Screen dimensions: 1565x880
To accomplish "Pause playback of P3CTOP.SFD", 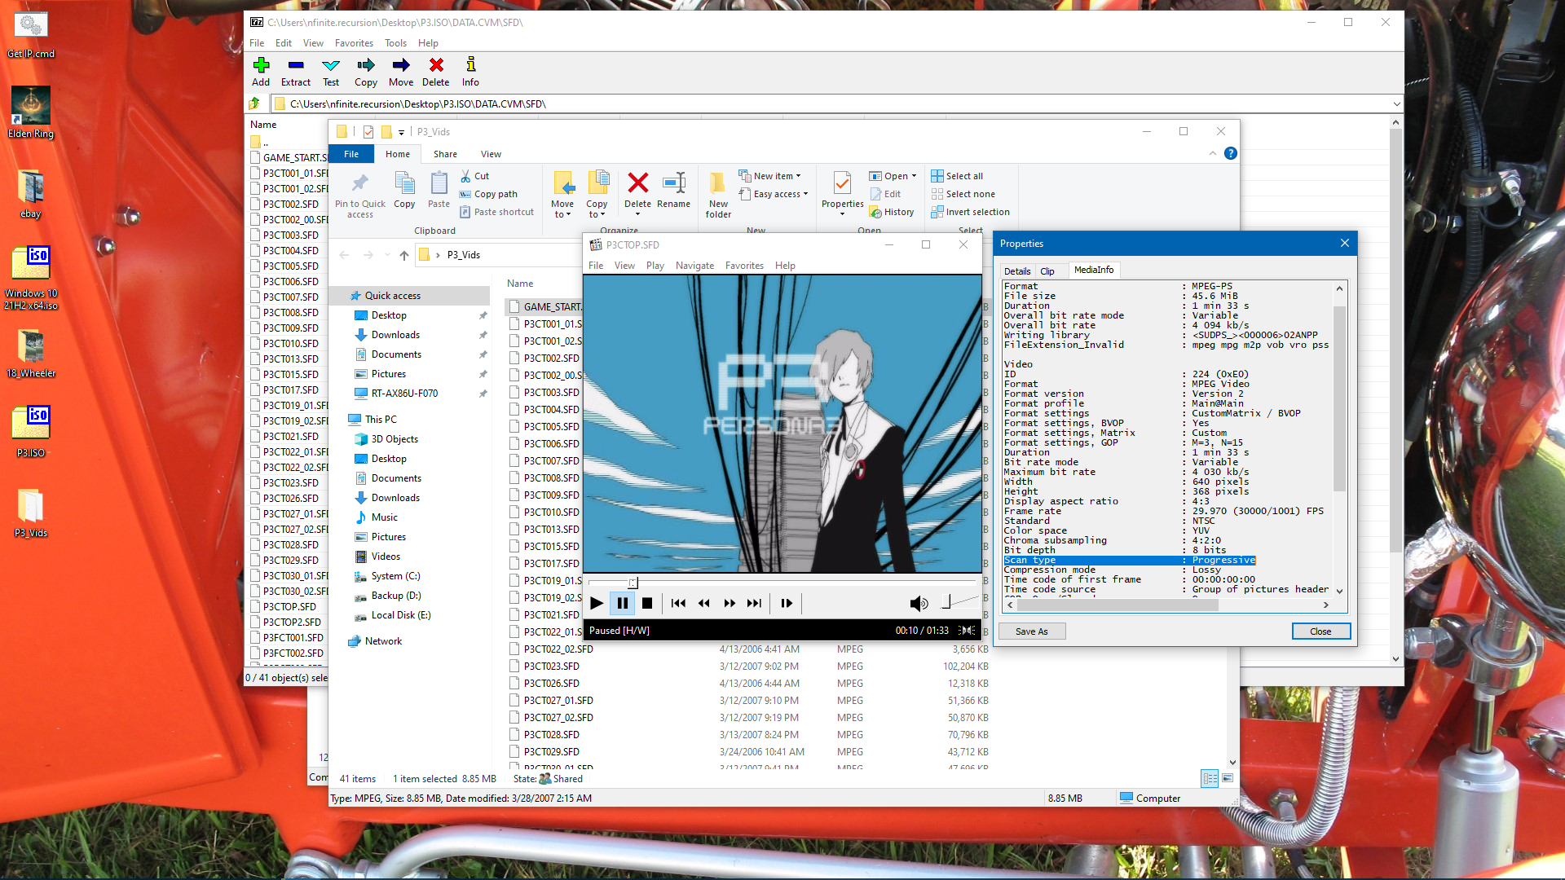I will 622,603.
